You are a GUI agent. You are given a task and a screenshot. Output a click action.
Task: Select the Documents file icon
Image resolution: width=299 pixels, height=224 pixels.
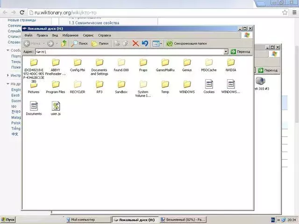point(34,109)
